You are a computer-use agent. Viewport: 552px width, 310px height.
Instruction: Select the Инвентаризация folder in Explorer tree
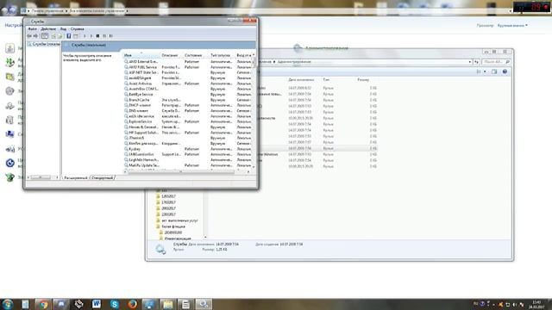[x=178, y=239]
